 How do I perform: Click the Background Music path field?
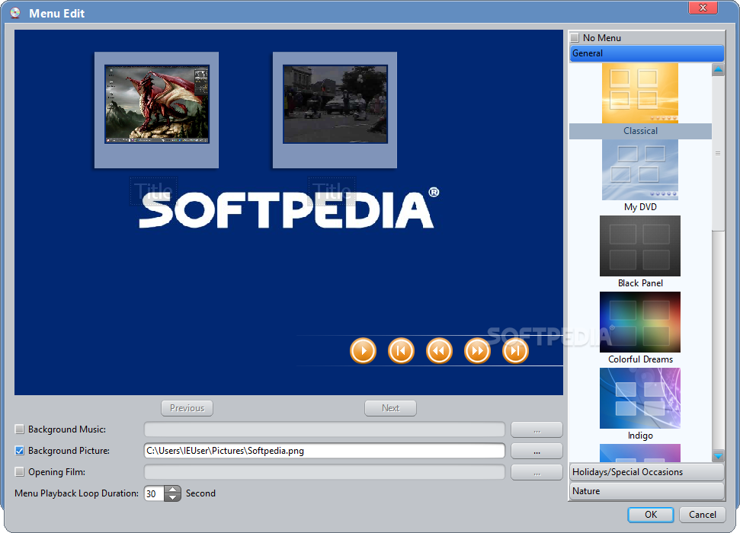pyautogui.click(x=324, y=429)
